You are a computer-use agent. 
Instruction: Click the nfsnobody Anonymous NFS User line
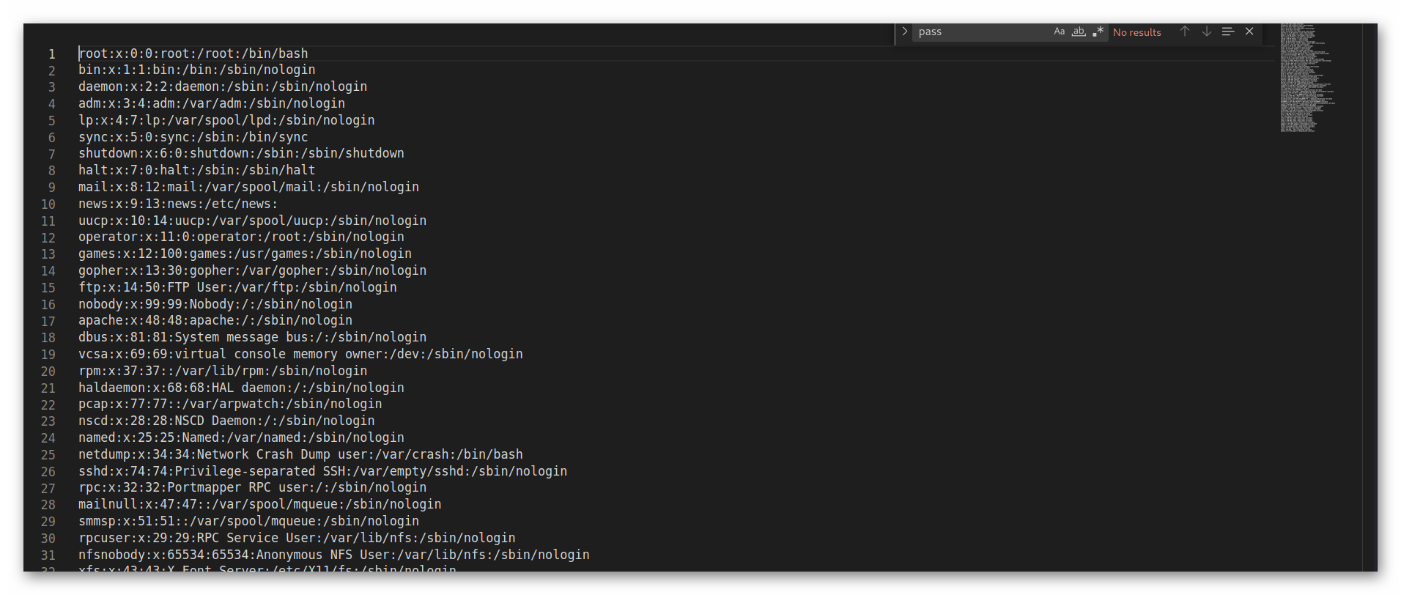[334, 555]
